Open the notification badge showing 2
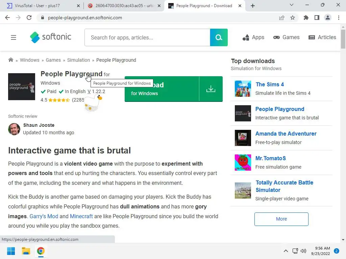Viewport: 346px width, 259px height. (x=337, y=251)
